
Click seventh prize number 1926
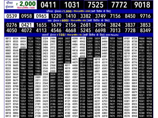click(38, 38)
